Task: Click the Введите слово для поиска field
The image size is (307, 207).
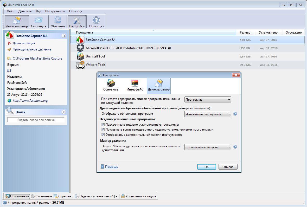Action: [x=36, y=120]
